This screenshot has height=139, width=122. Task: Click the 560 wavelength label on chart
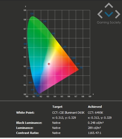53,34
